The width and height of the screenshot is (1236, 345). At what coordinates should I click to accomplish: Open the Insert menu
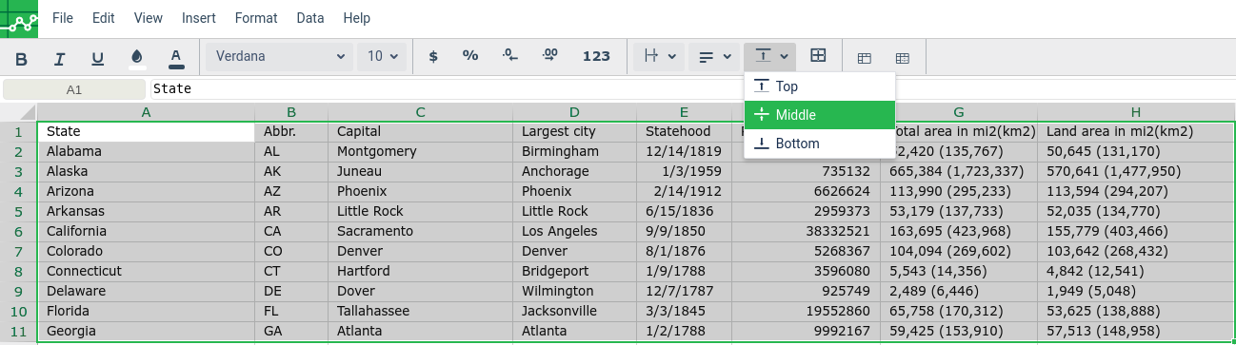198,18
